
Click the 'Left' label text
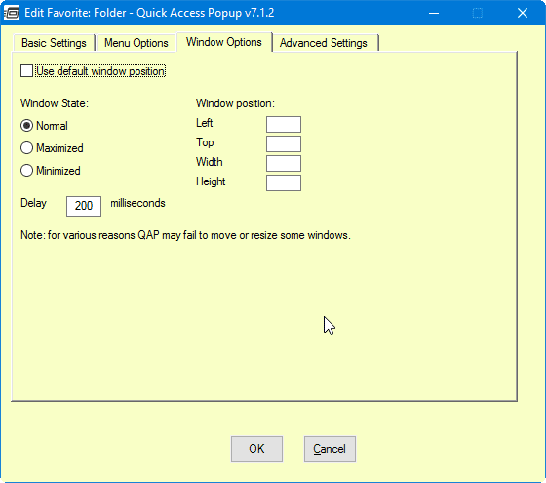tap(205, 123)
